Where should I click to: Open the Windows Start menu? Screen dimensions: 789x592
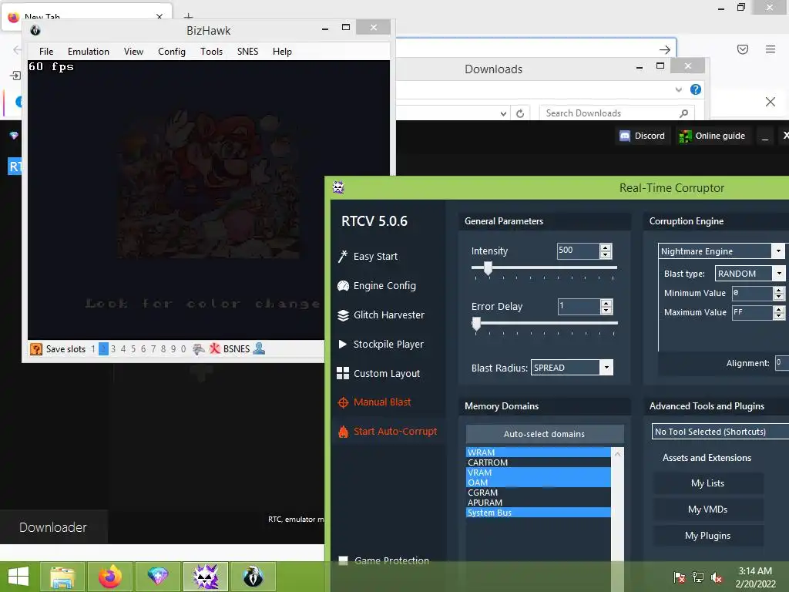[x=18, y=577]
